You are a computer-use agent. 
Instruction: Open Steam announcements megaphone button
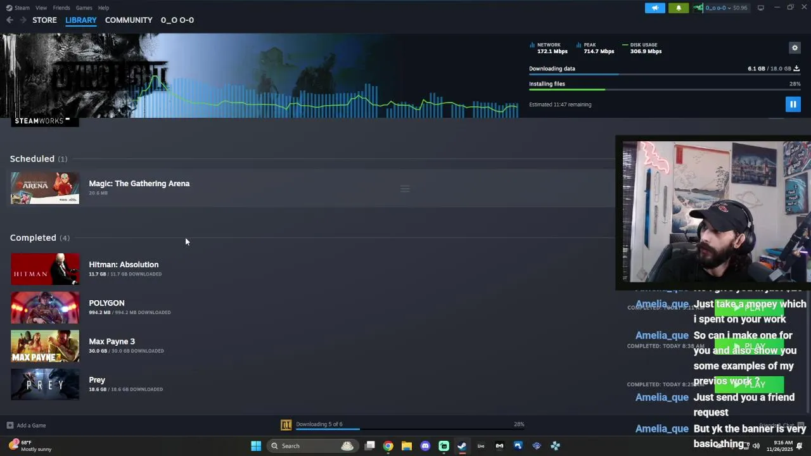coord(655,8)
